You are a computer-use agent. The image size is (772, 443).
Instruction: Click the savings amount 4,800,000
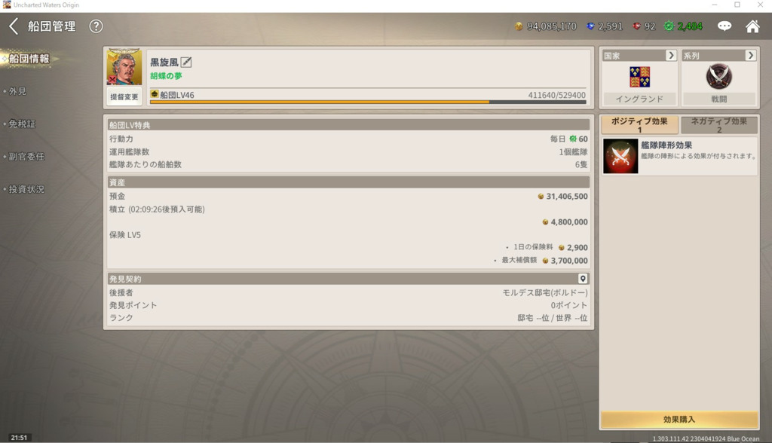coord(569,222)
